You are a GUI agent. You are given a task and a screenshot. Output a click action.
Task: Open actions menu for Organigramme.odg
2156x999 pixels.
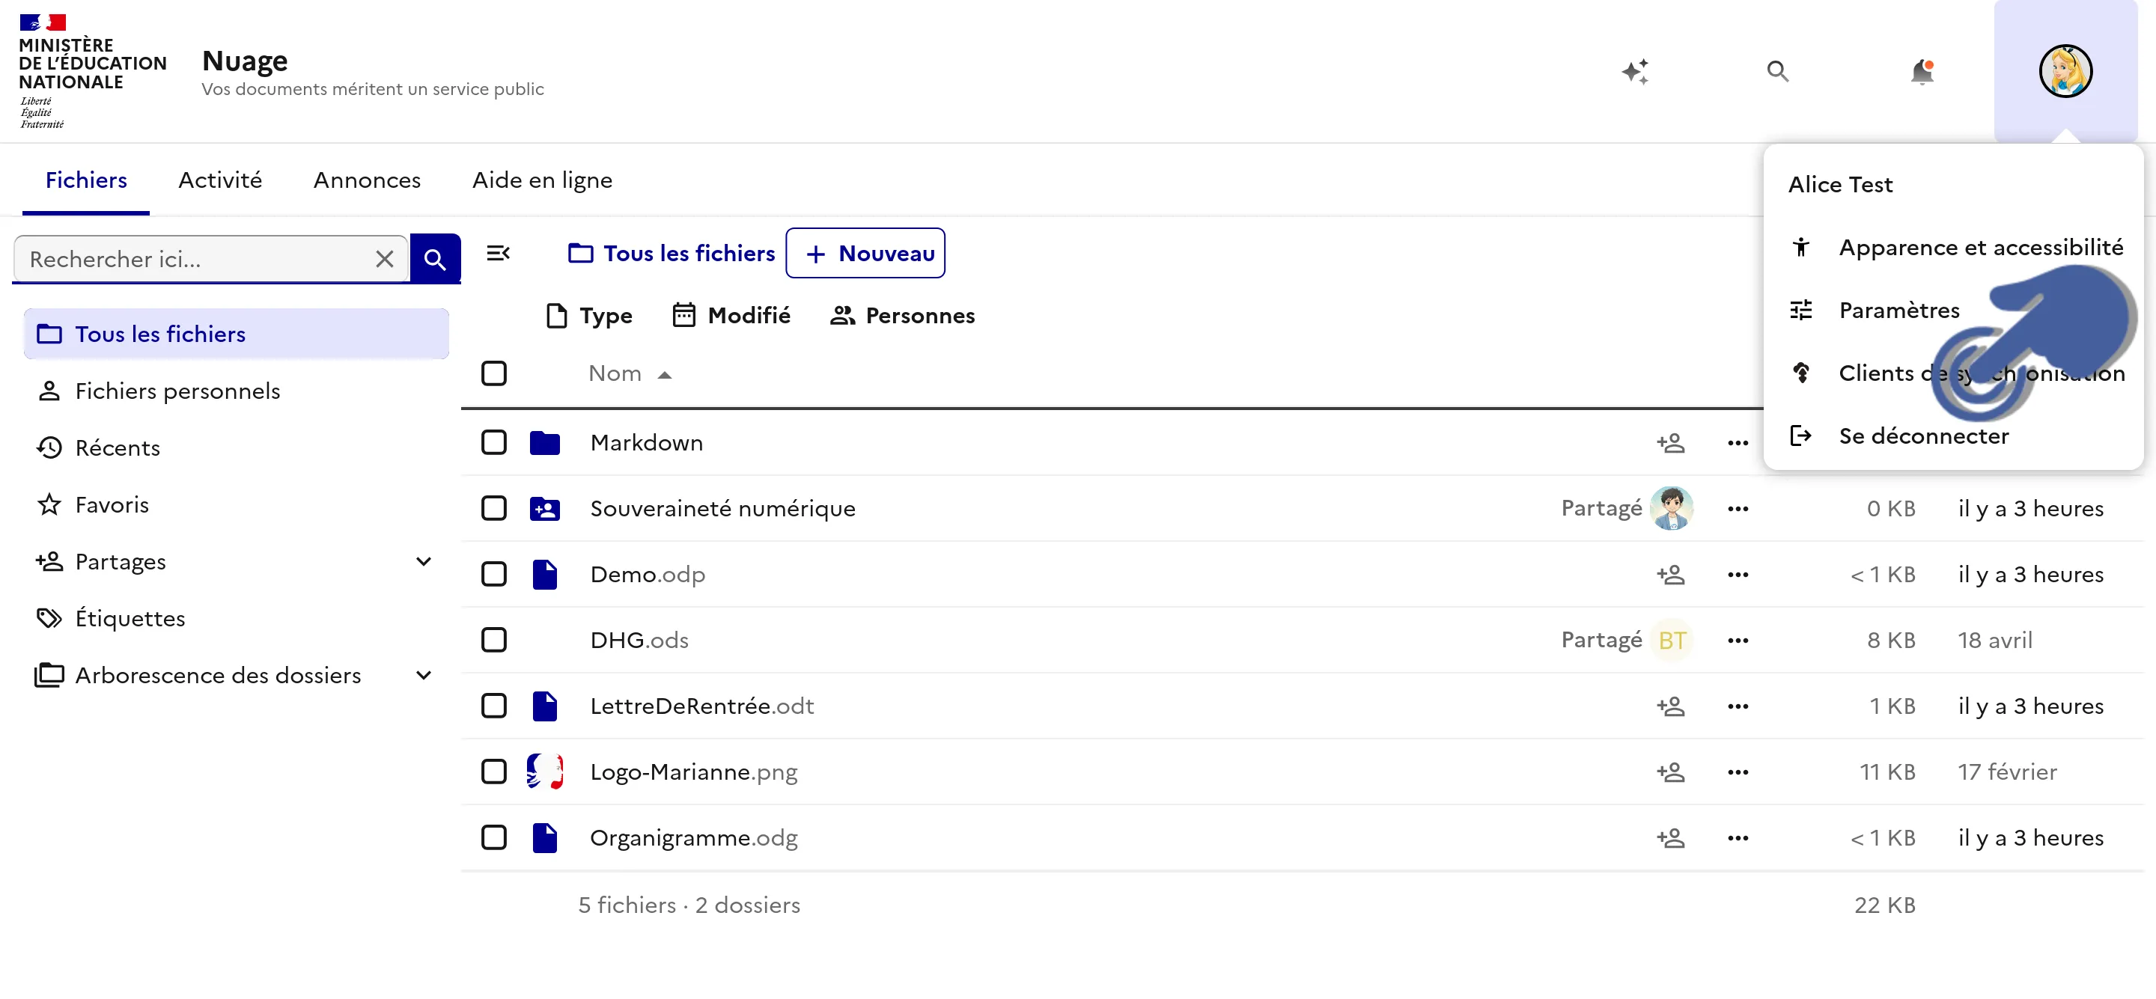[x=1738, y=837]
